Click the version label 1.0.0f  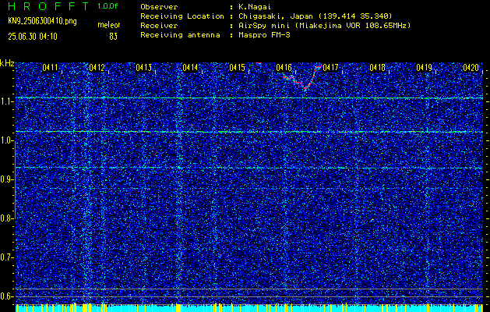pyautogui.click(x=108, y=6)
